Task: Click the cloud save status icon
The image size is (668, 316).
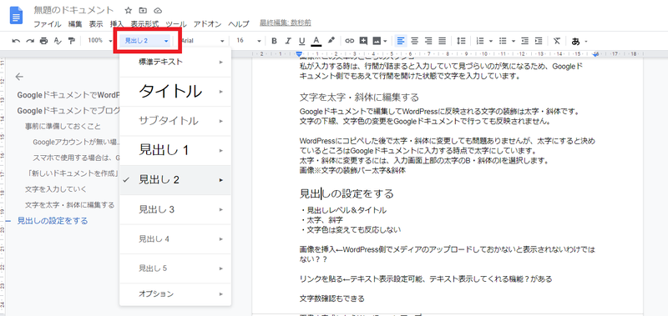Action: click(x=158, y=10)
